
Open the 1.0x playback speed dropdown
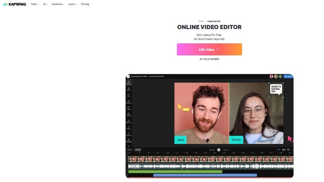130,150
